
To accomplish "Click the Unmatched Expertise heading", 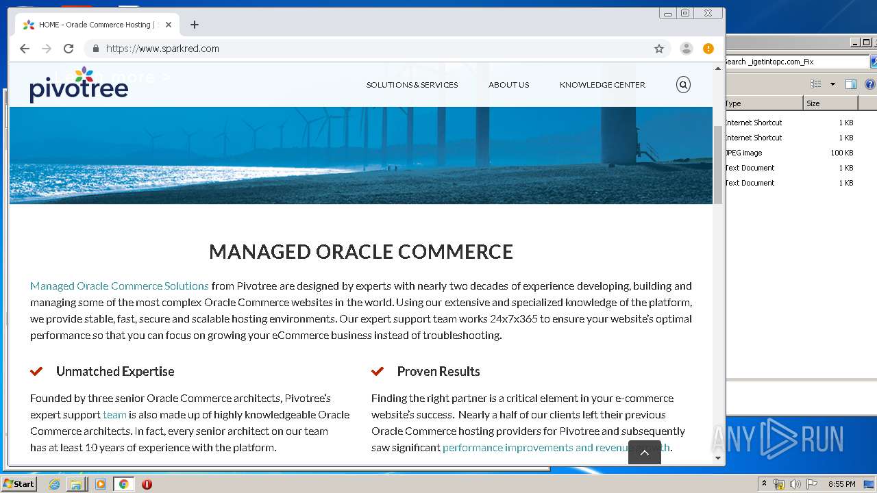I will click(115, 371).
